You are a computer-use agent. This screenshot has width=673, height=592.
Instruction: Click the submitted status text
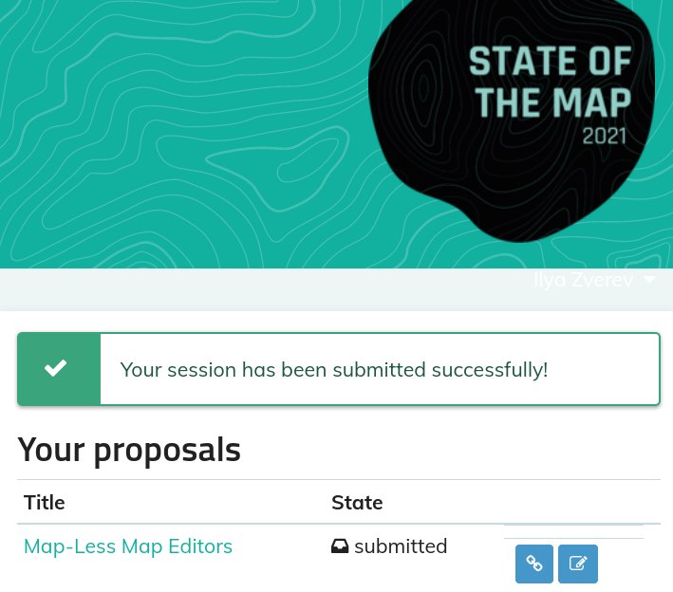401,546
